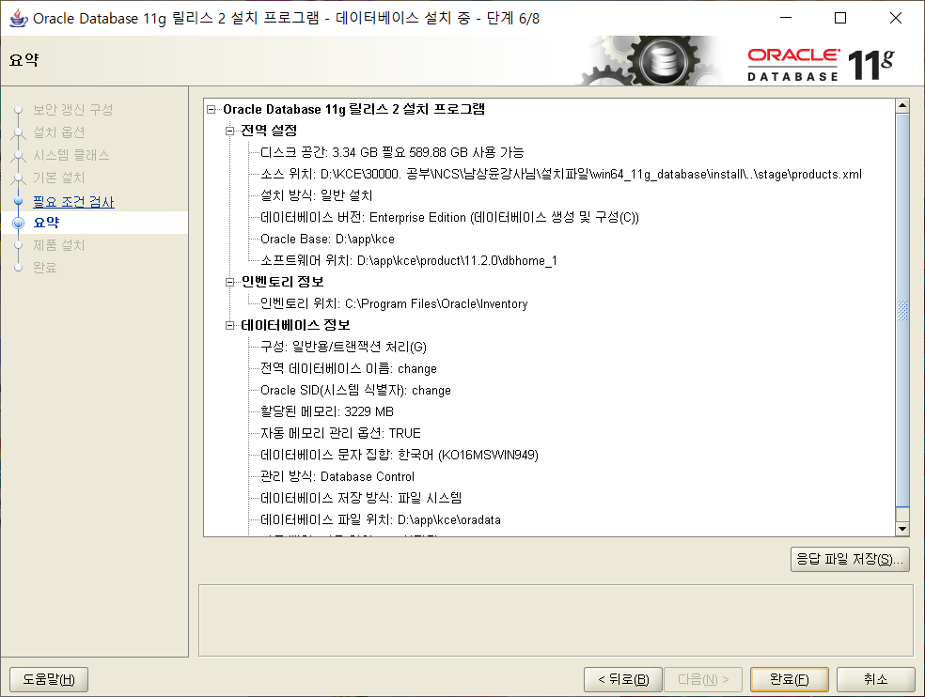Finish with the 완료(F) button
925x697 pixels.
[x=790, y=679]
